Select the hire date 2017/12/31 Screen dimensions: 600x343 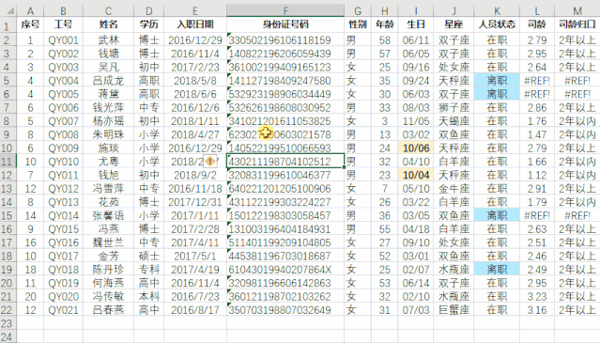coord(195,202)
